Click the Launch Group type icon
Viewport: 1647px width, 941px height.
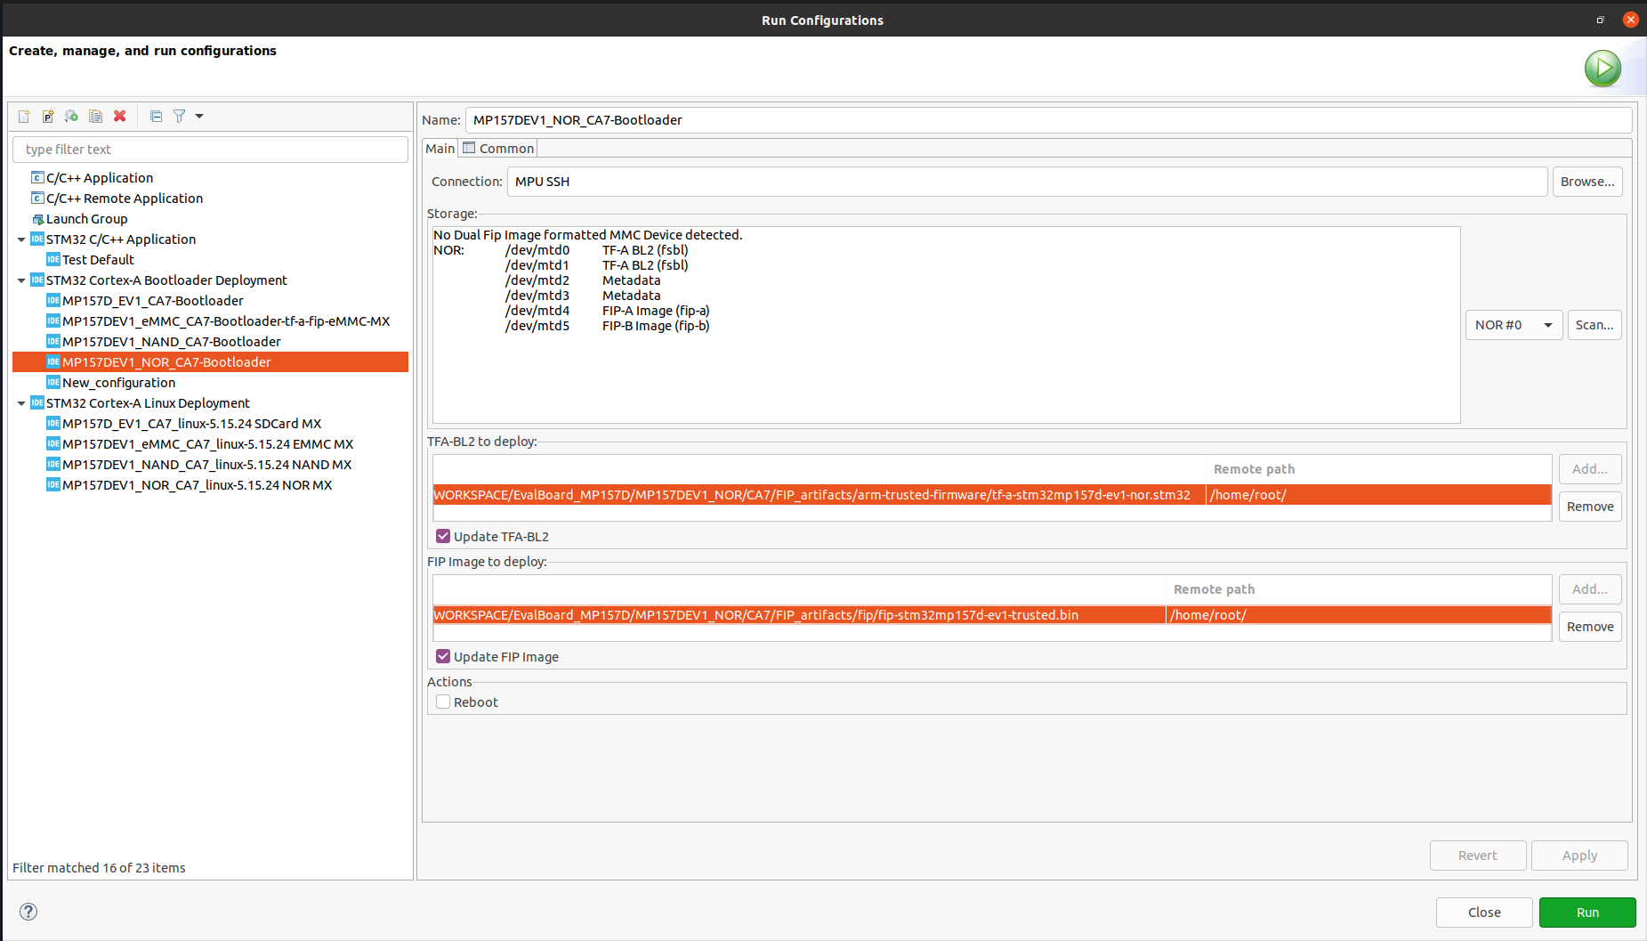(37, 218)
